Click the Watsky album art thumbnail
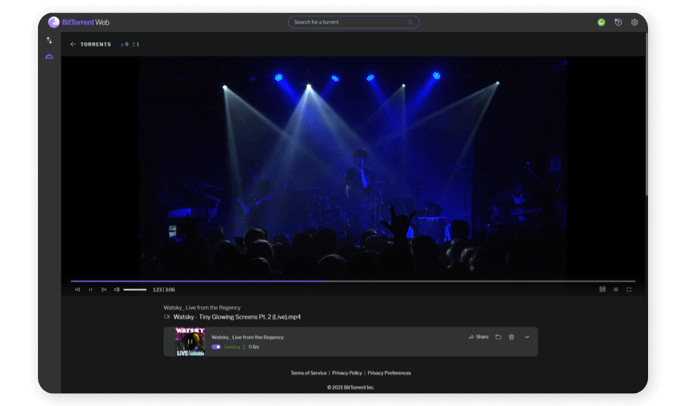Viewport: 686px width, 406px height. coord(190,342)
